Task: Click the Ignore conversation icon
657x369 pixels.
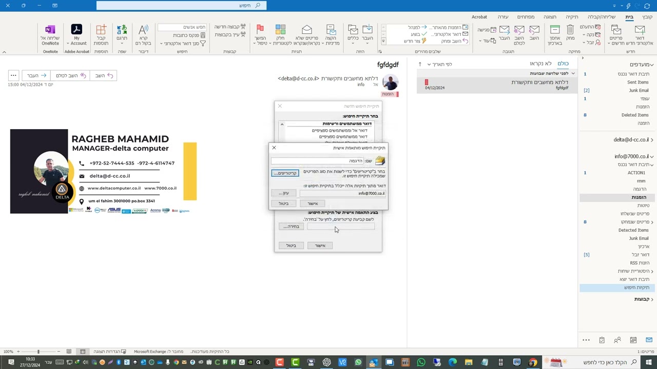Action: (x=598, y=27)
